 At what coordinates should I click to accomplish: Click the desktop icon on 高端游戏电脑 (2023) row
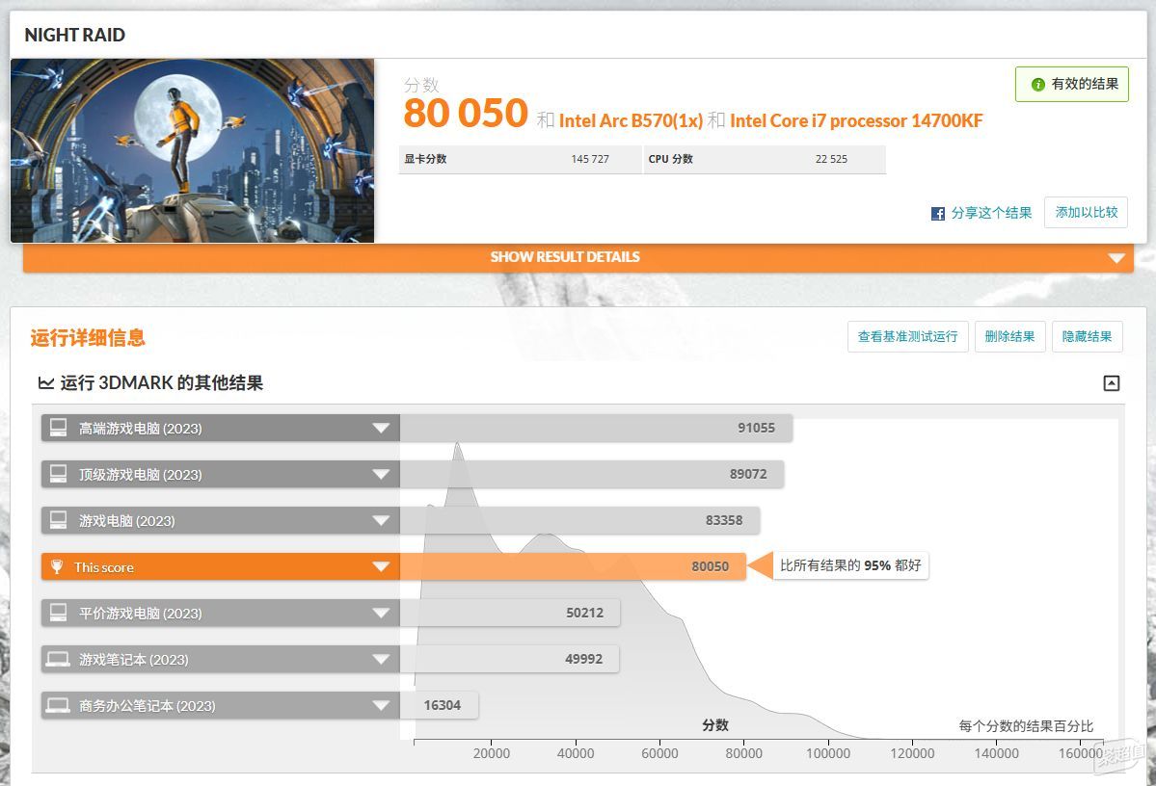(58, 428)
